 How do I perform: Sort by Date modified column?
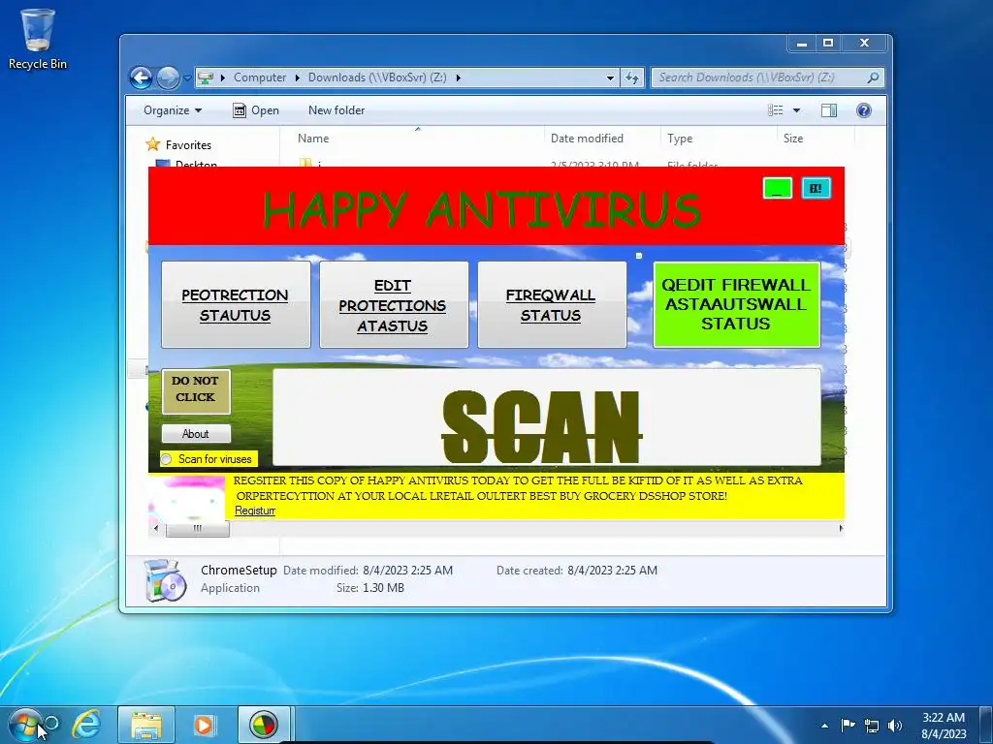click(587, 139)
